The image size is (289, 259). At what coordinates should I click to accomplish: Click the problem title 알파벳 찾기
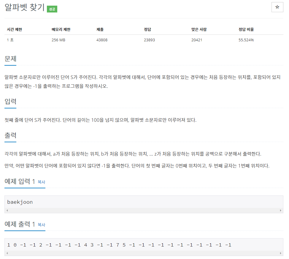(x=25, y=7)
